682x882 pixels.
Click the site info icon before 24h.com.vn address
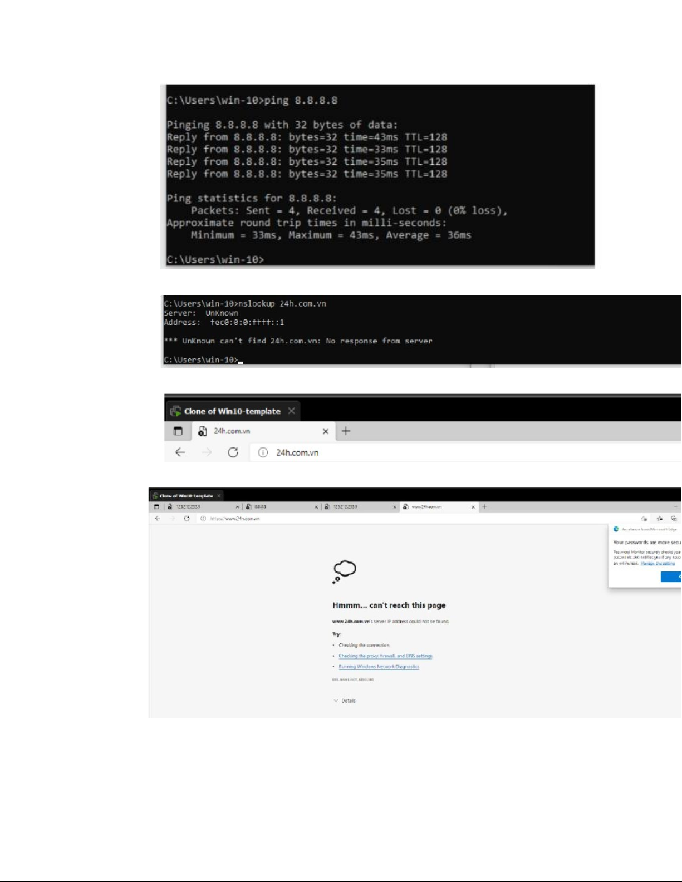[x=263, y=452]
